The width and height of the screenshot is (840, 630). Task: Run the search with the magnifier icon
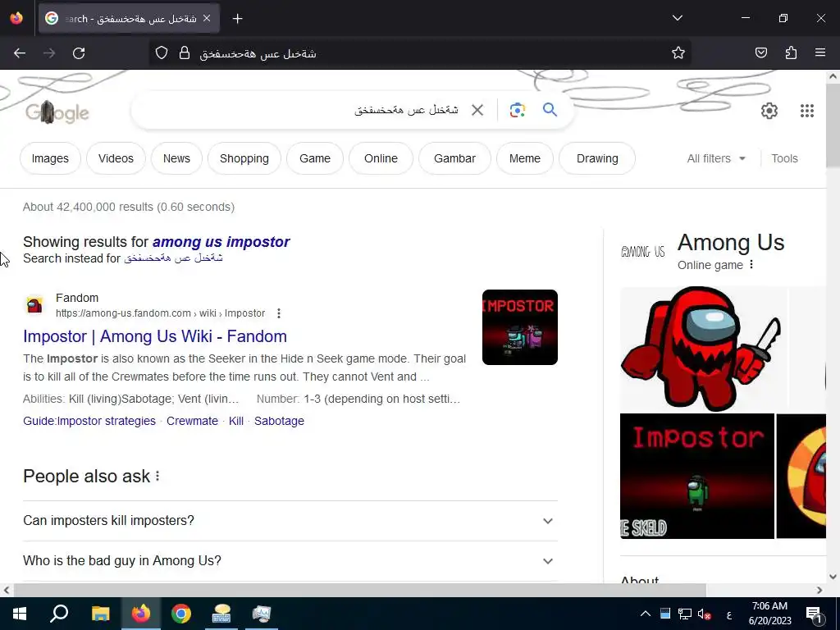[550, 110]
